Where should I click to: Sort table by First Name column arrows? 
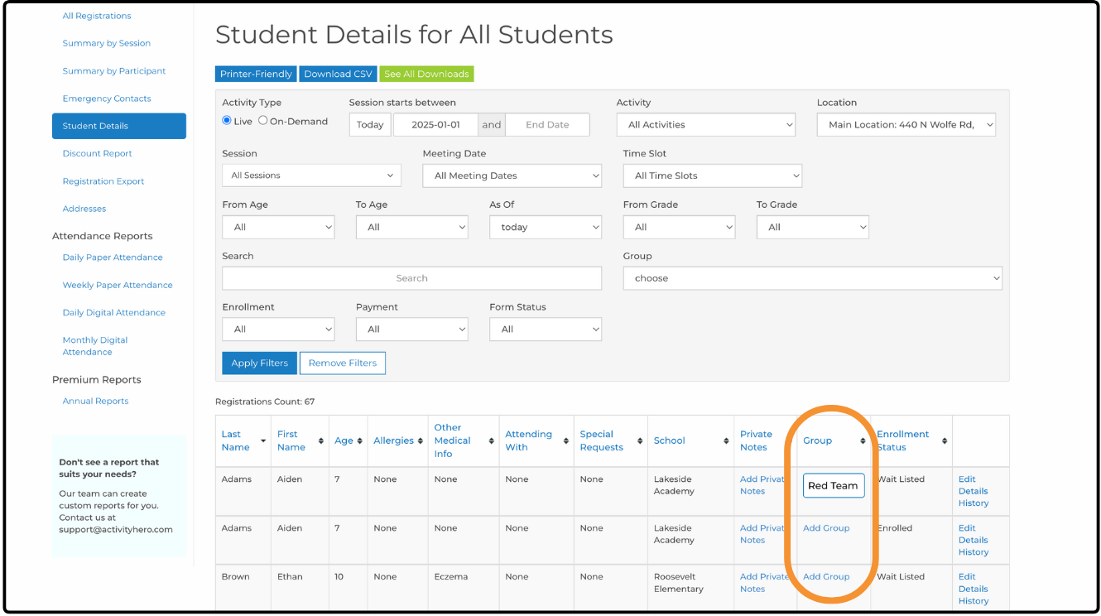(321, 441)
